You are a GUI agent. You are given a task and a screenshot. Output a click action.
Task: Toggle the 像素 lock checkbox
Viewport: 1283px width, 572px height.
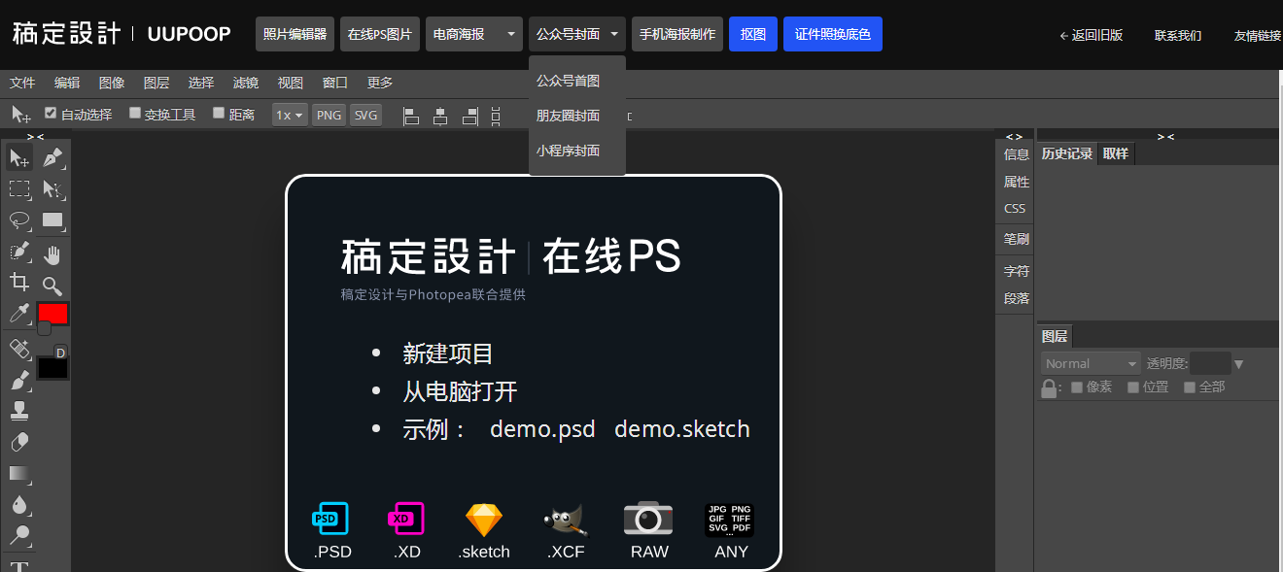pyautogui.click(x=1077, y=387)
